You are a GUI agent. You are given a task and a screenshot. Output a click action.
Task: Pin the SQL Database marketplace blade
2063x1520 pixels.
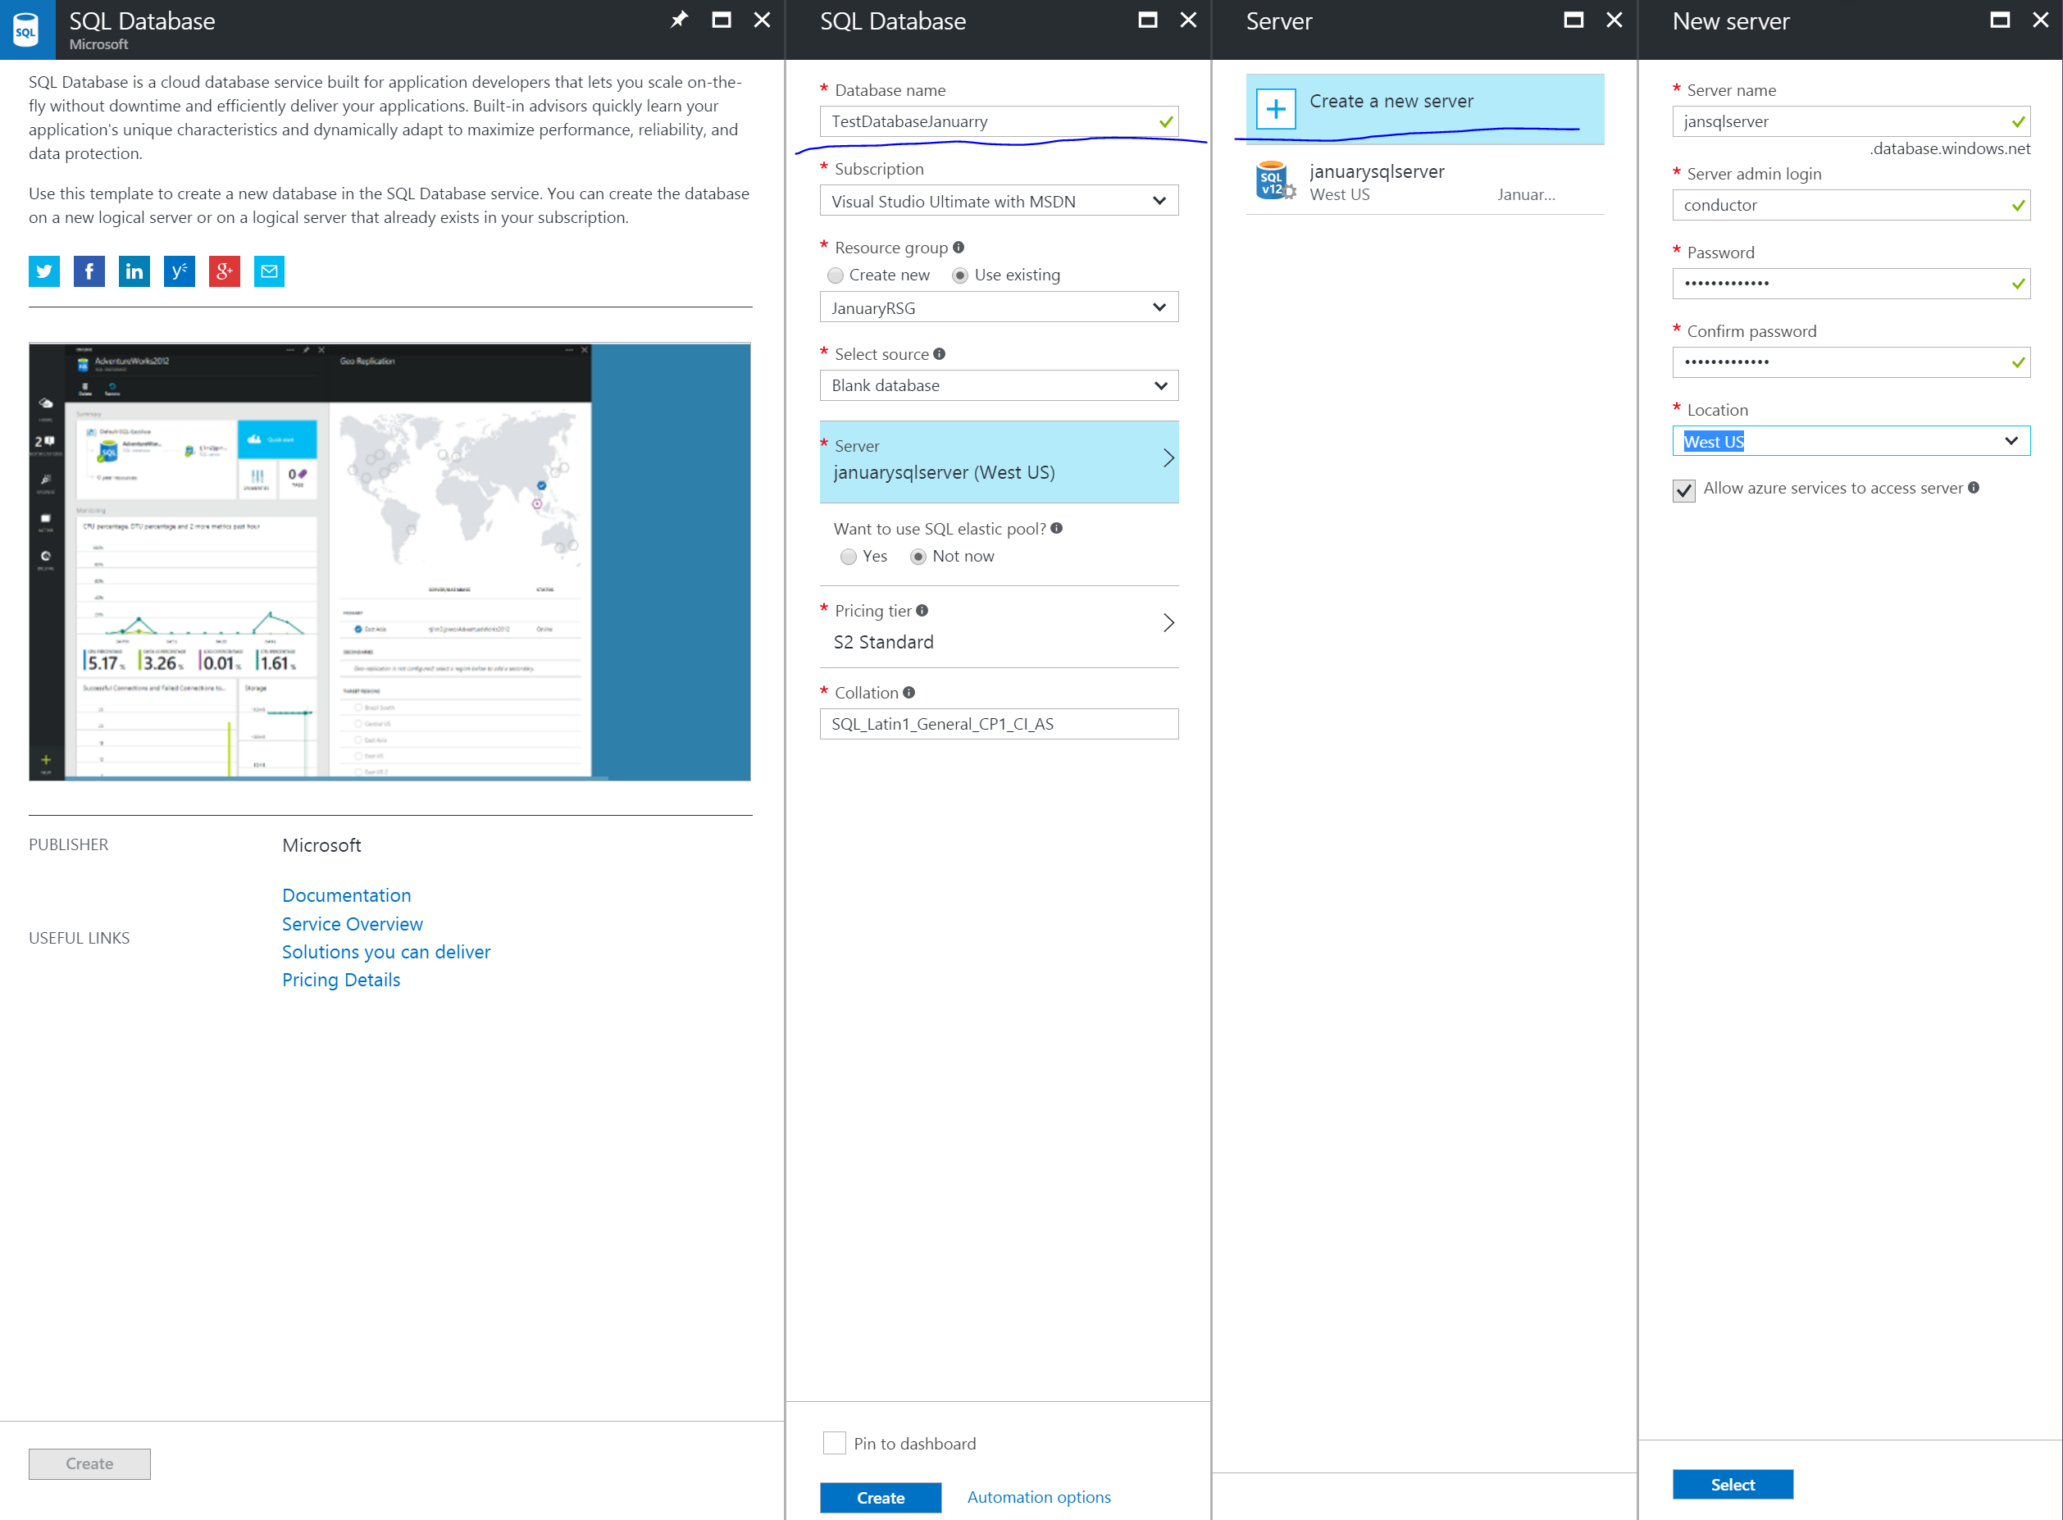click(679, 20)
